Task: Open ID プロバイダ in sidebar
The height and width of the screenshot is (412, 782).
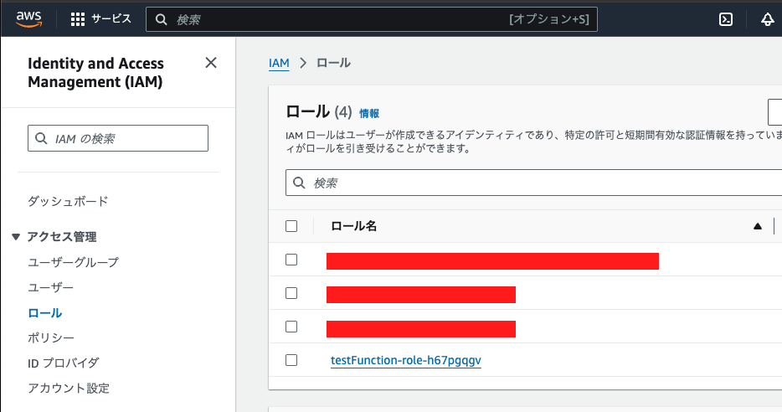Action: [64, 363]
